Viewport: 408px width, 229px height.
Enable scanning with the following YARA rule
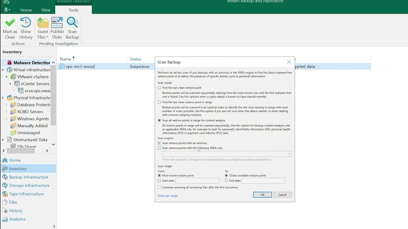(159, 148)
